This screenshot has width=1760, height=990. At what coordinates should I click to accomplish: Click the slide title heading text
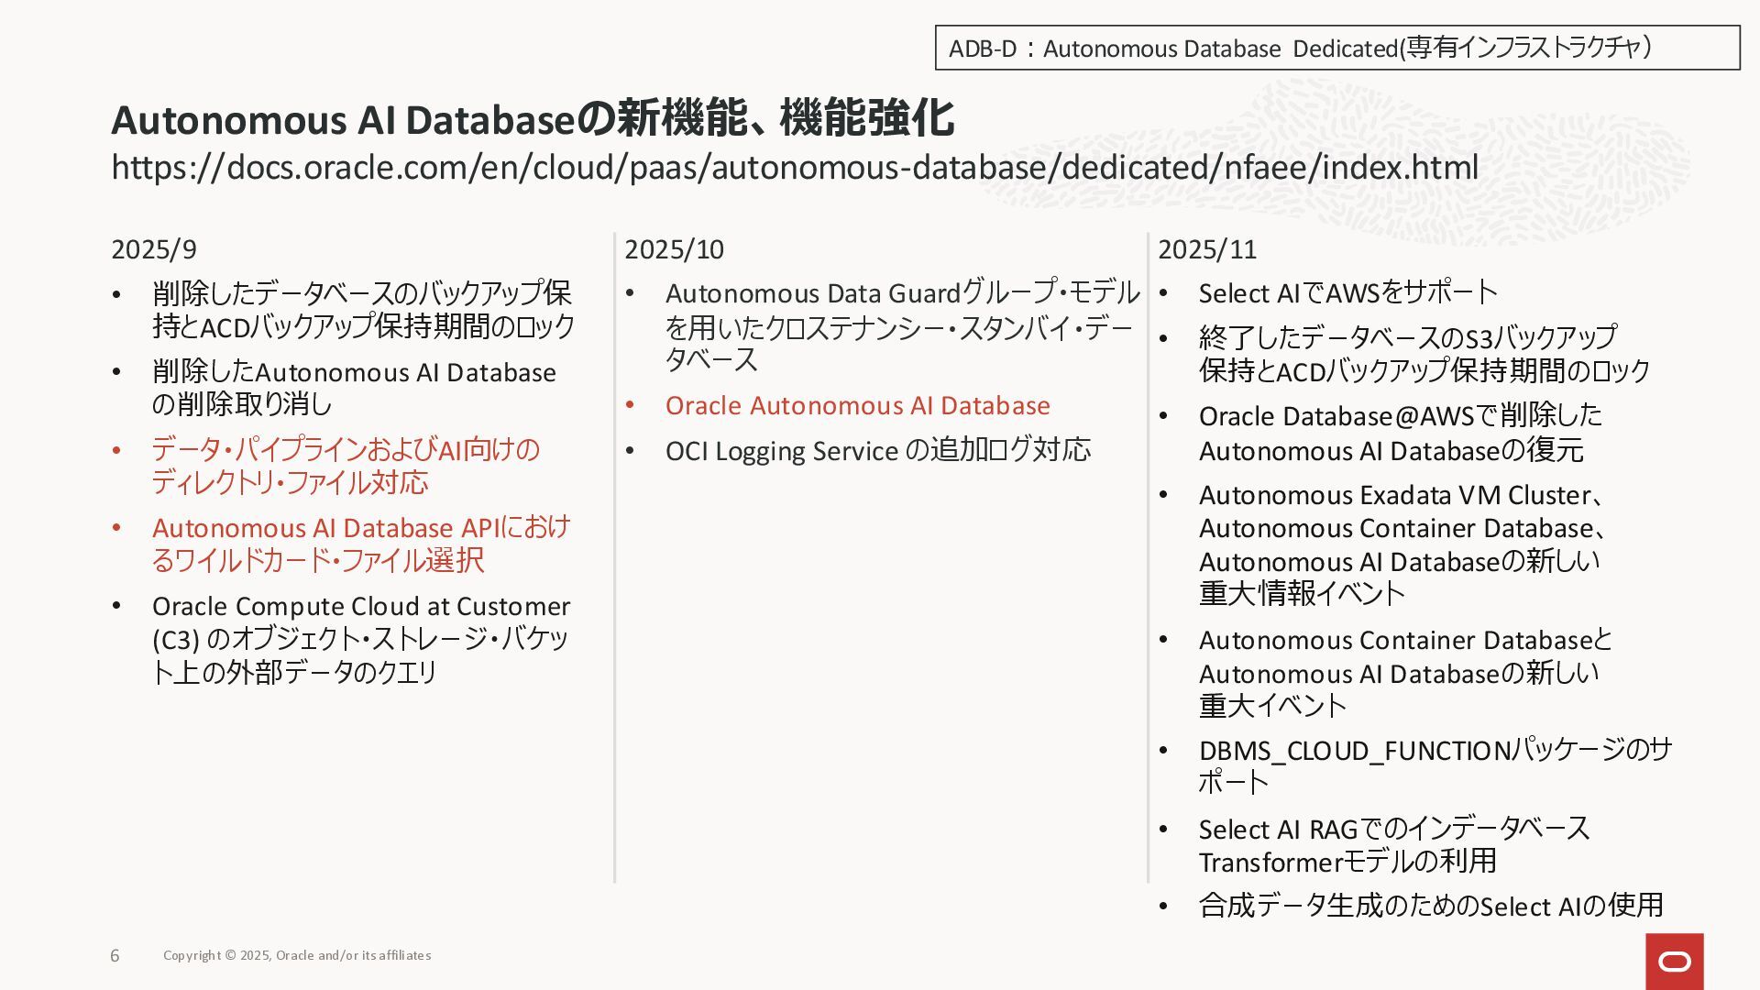click(532, 119)
